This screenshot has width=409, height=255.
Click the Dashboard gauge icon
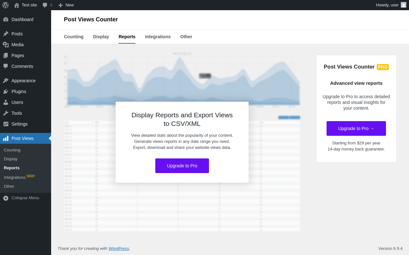point(6,19)
